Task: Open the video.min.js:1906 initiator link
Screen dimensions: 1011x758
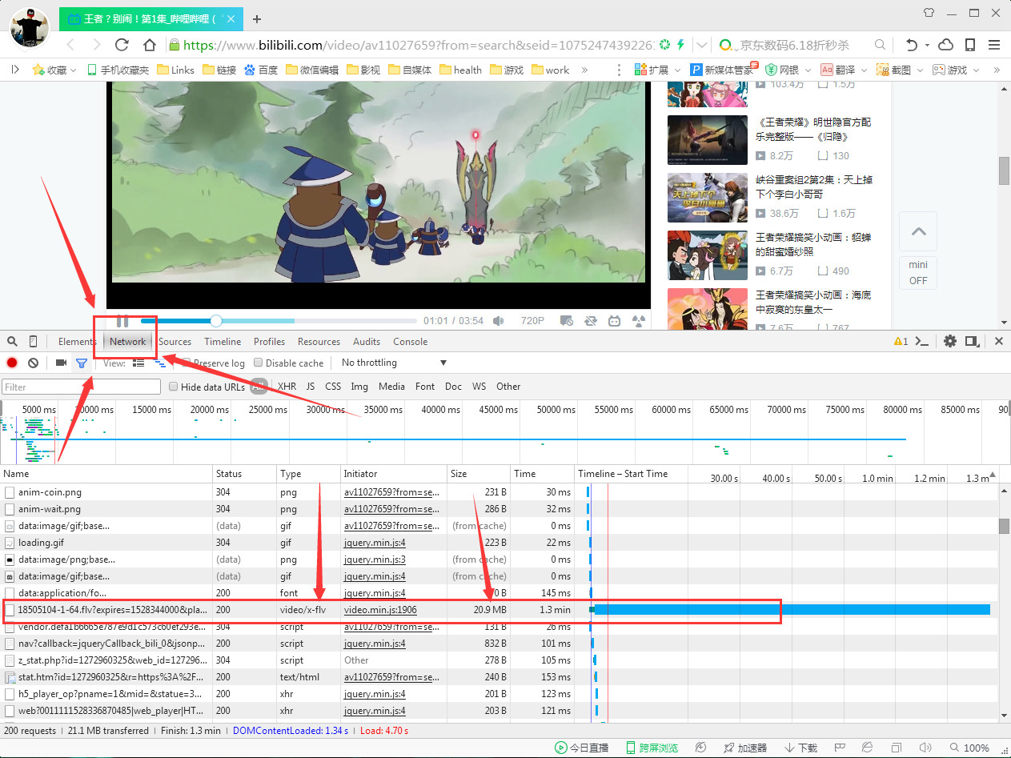Action: click(x=380, y=610)
